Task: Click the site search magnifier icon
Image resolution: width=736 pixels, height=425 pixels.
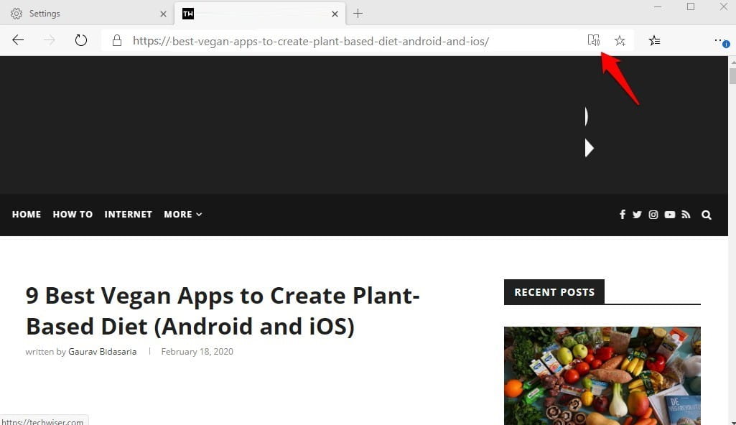Action: 707,215
